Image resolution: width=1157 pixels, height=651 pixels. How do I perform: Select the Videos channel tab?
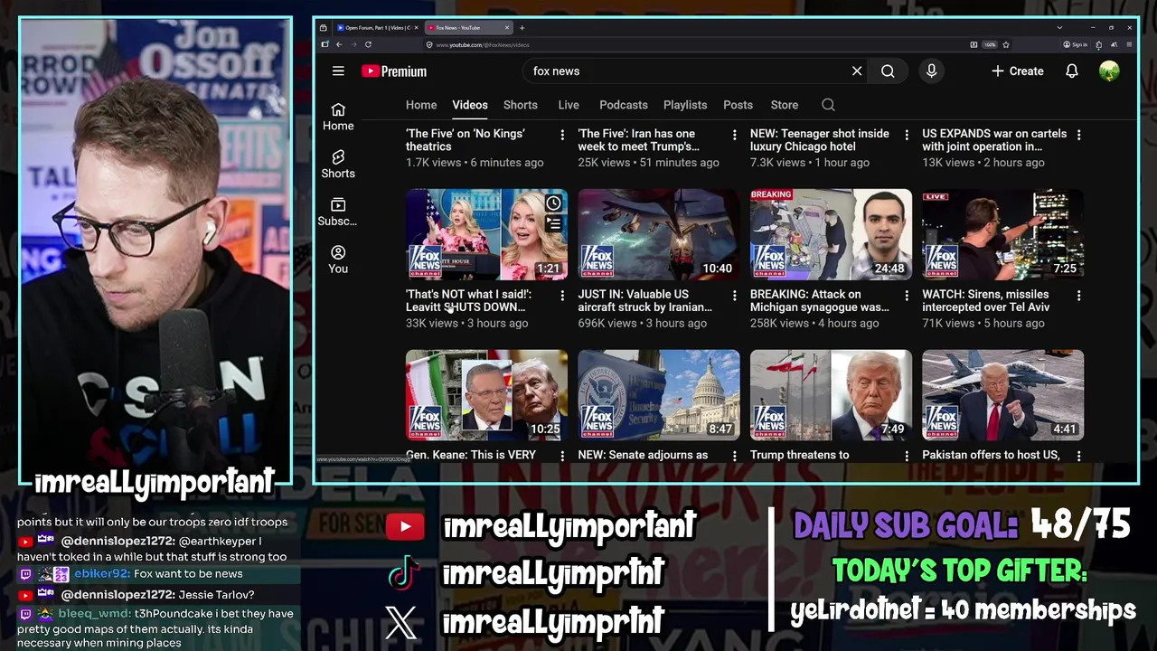point(470,105)
